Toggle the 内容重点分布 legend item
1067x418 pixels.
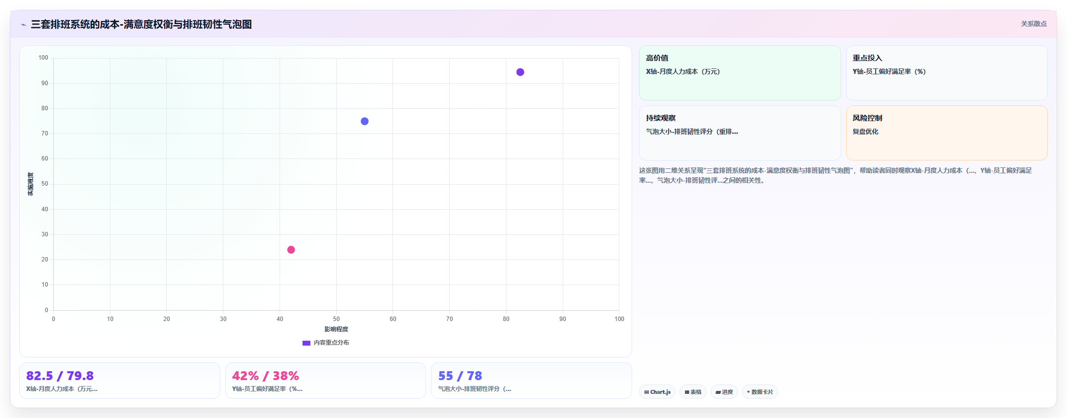(x=325, y=343)
